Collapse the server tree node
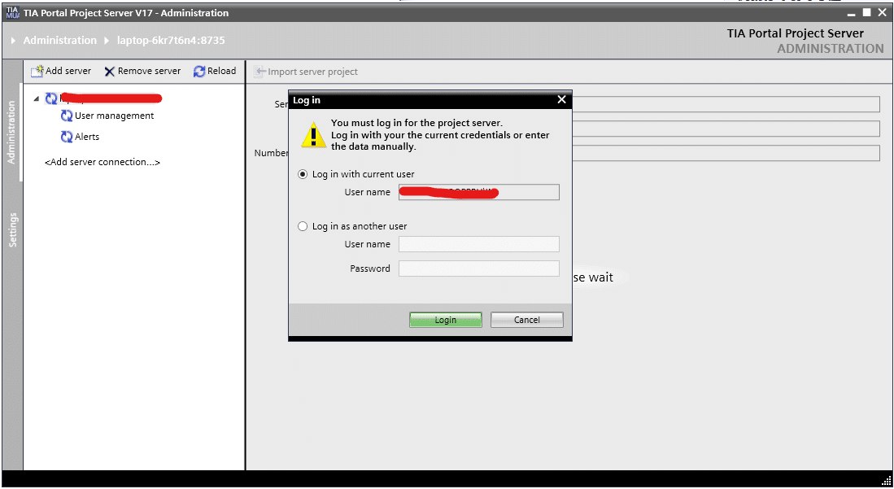 click(x=37, y=98)
